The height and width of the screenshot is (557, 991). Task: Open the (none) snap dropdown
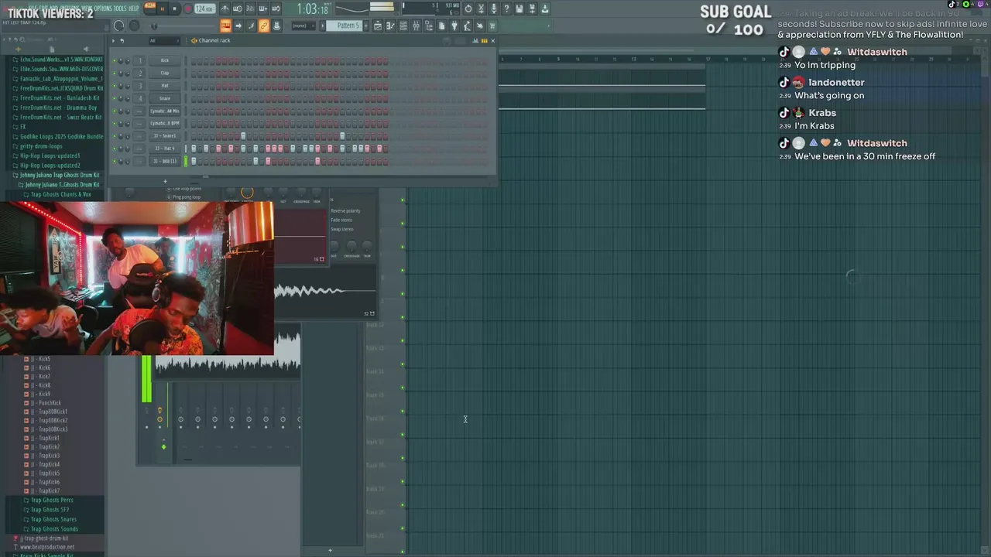pyautogui.click(x=303, y=26)
